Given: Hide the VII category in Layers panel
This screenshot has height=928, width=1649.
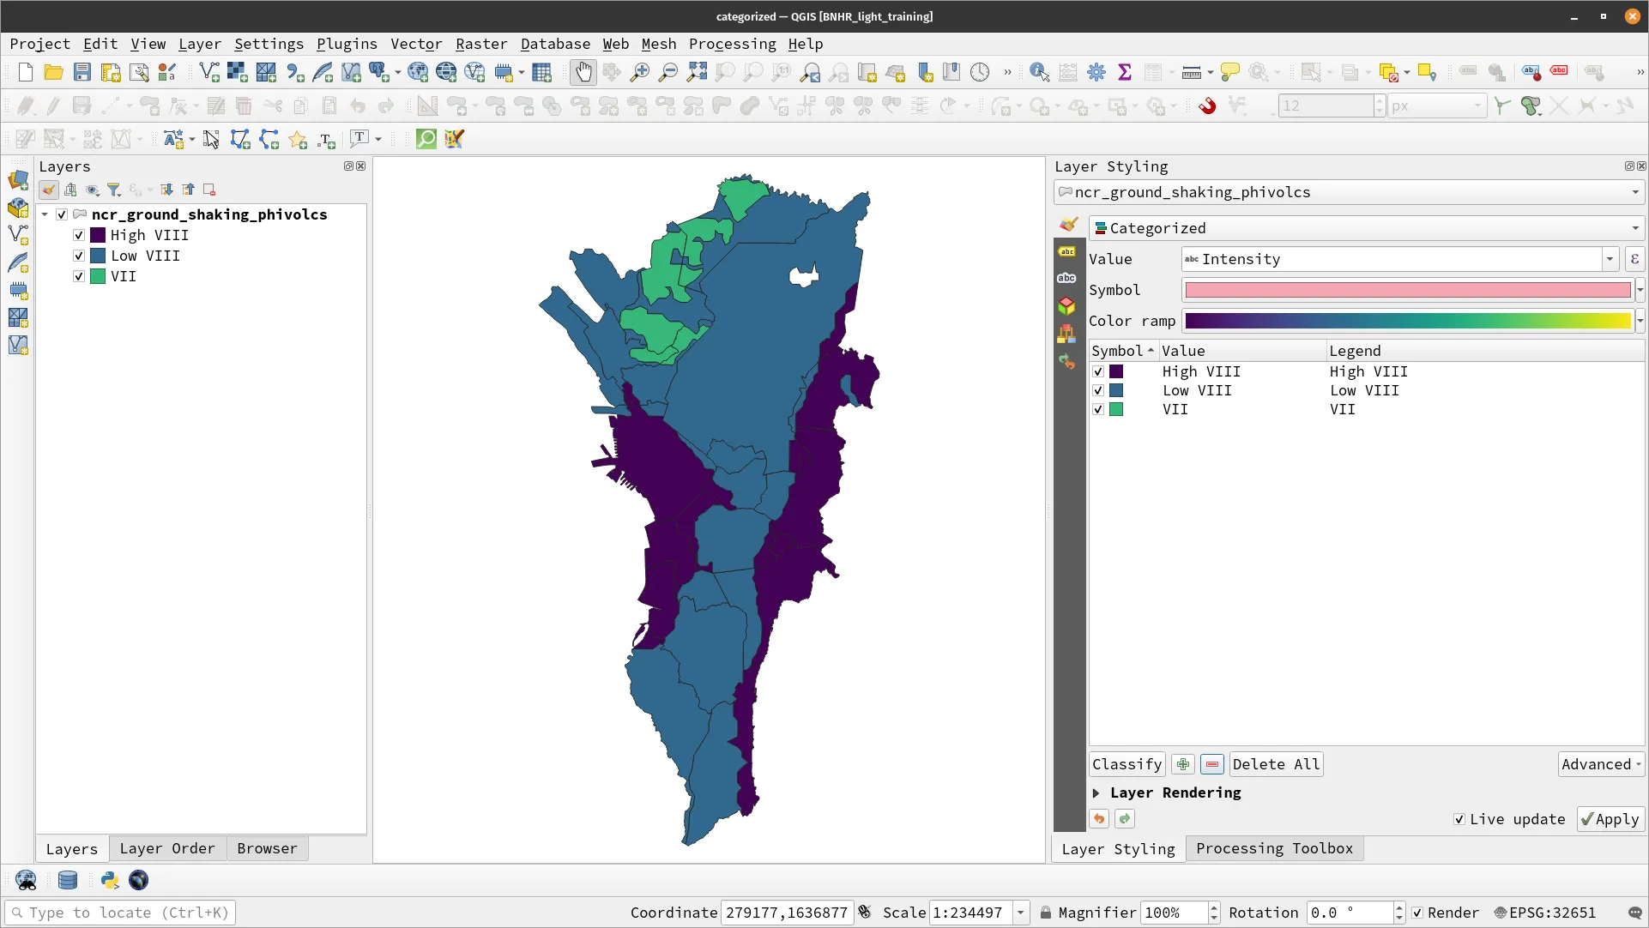Looking at the screenshot, I should 78,276.
